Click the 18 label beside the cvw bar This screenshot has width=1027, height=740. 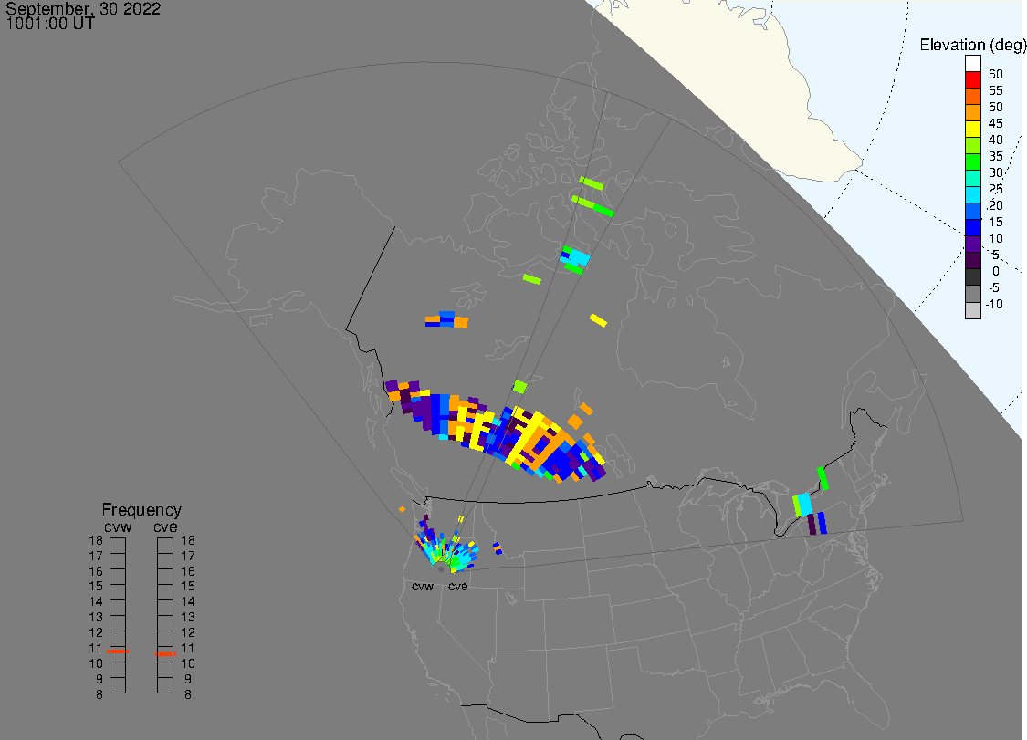96,540
